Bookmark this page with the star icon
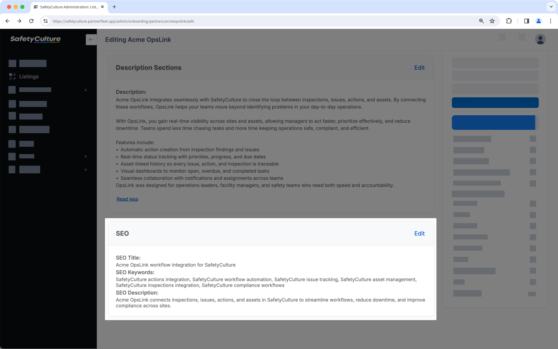 492,21
